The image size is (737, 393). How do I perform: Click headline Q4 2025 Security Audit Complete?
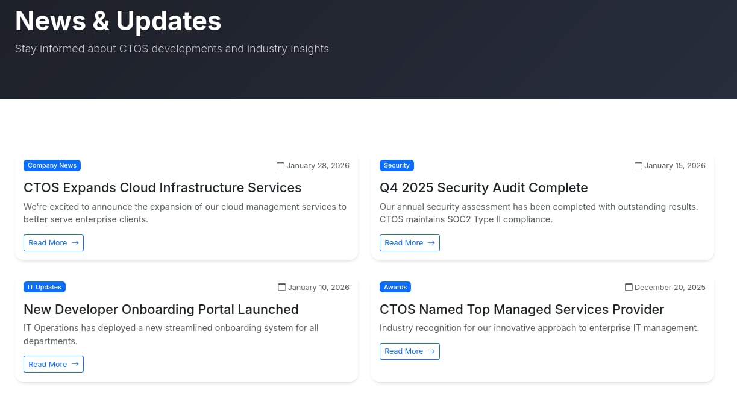(x=484, y=188)
